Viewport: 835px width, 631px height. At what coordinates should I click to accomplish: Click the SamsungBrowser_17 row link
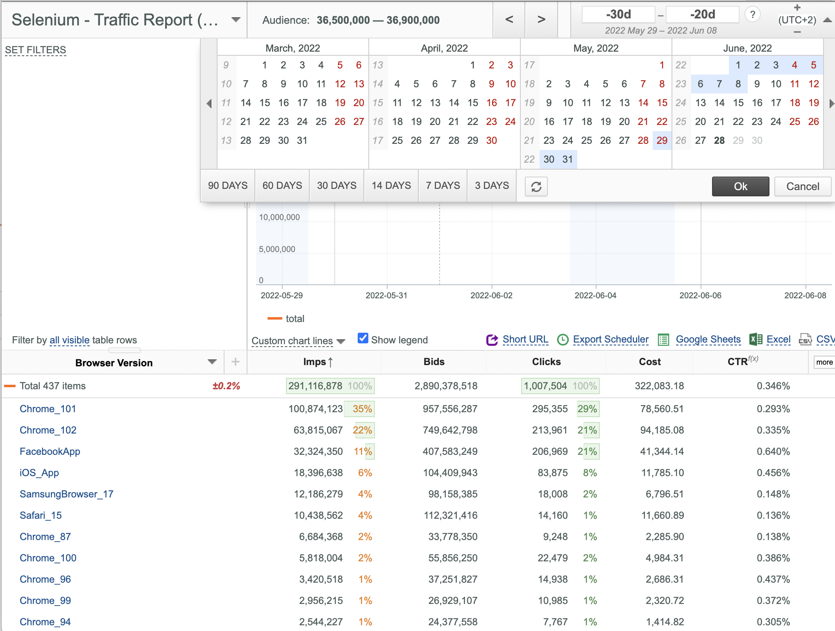[x=66, y=494]
